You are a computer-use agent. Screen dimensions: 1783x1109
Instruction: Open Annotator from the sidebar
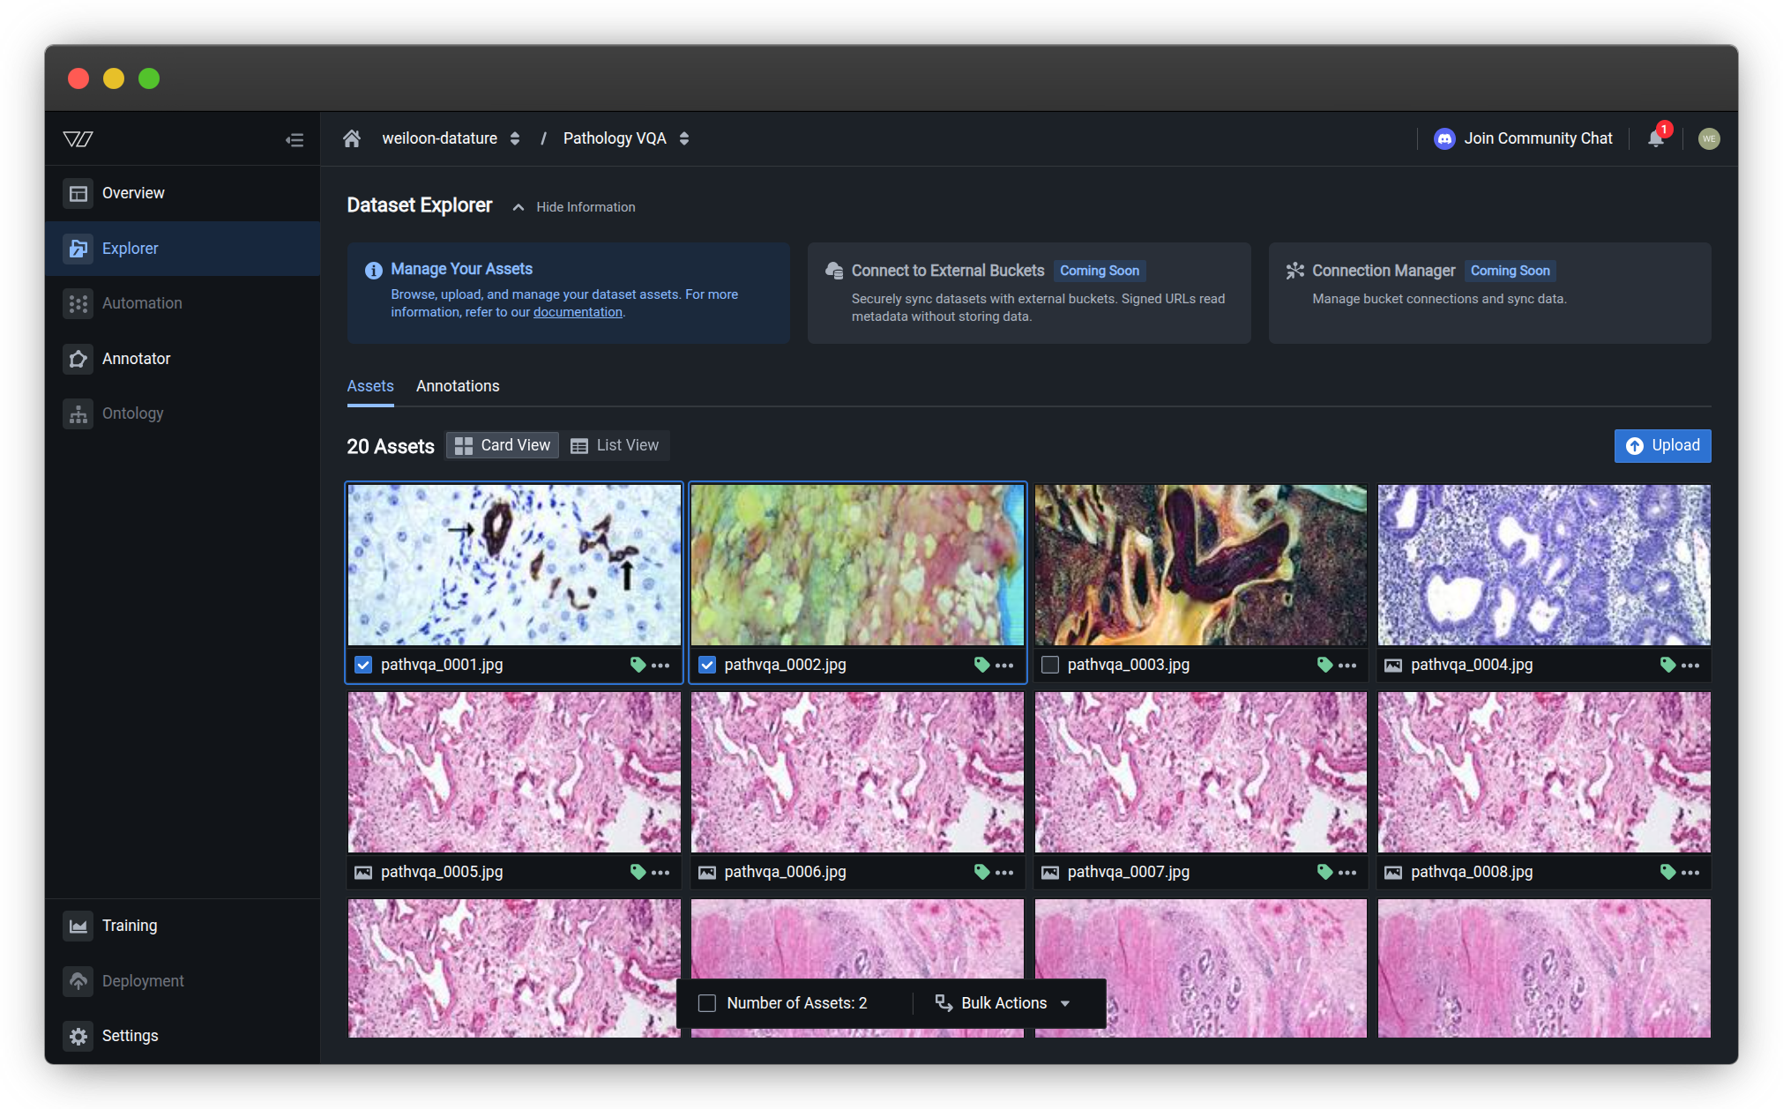tap(136, 359)
